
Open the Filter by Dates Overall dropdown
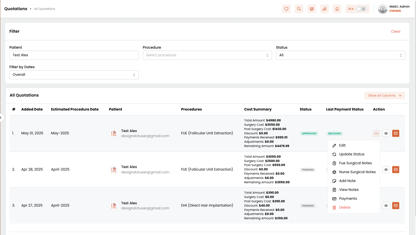click(x=74, y=75)
